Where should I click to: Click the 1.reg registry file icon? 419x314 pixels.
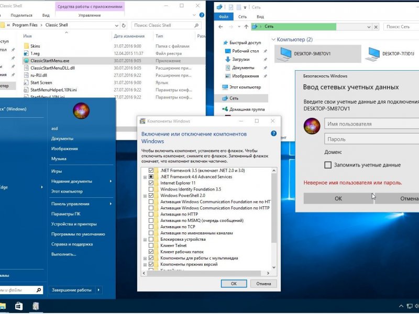point(26,53)
